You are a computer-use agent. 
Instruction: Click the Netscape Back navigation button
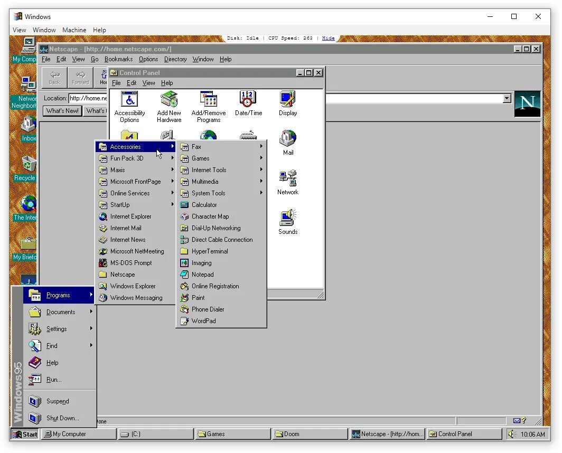coord(54,77)
